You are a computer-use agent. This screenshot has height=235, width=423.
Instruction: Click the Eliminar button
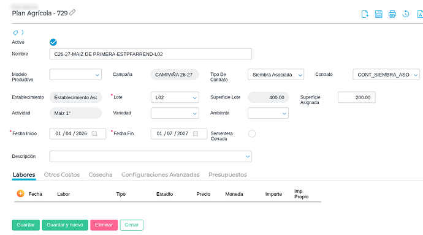click(104, 225)
